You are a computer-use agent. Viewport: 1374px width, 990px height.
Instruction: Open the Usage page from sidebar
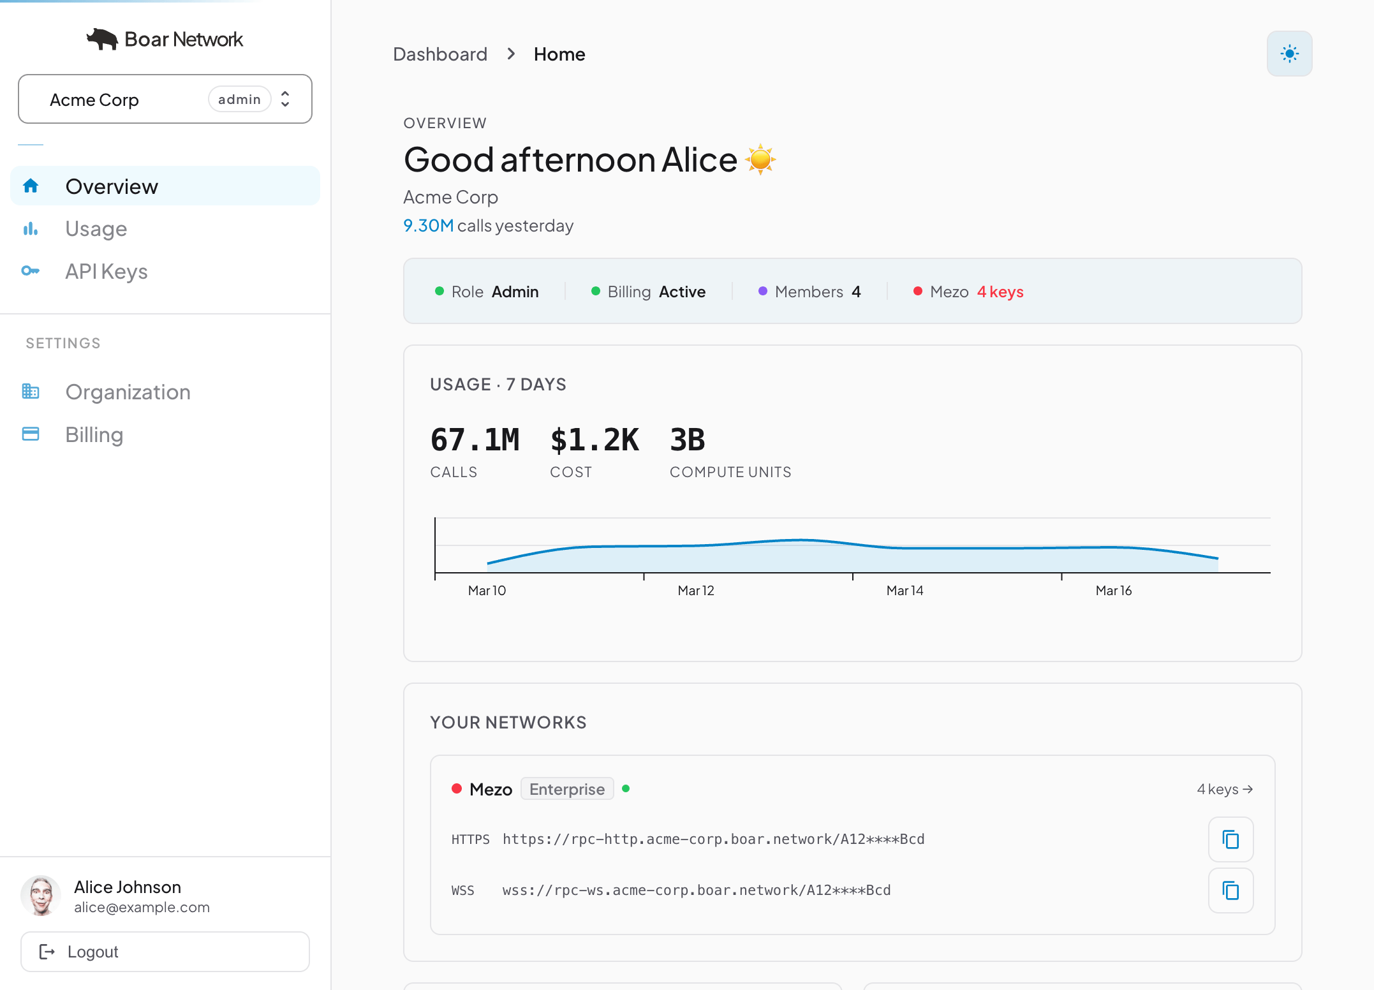click(x=96, y=229)
